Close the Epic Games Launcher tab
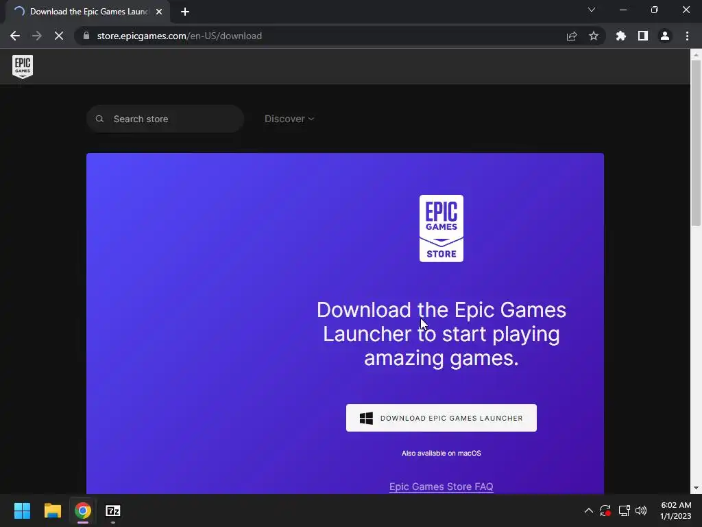The height and width of the screenshot is (527, 702). pos(159,12)
